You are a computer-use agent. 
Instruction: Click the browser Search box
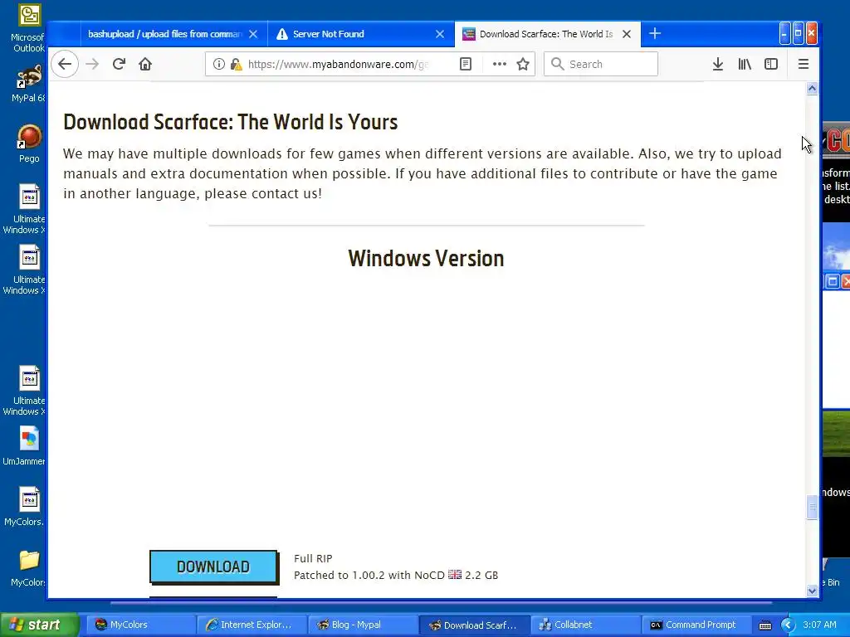[x=601, y=64]
